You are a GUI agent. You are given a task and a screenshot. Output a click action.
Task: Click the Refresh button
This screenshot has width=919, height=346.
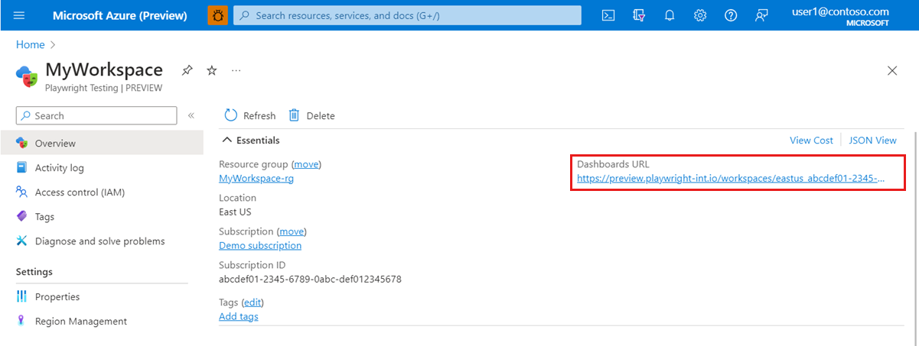click(250, 115)
